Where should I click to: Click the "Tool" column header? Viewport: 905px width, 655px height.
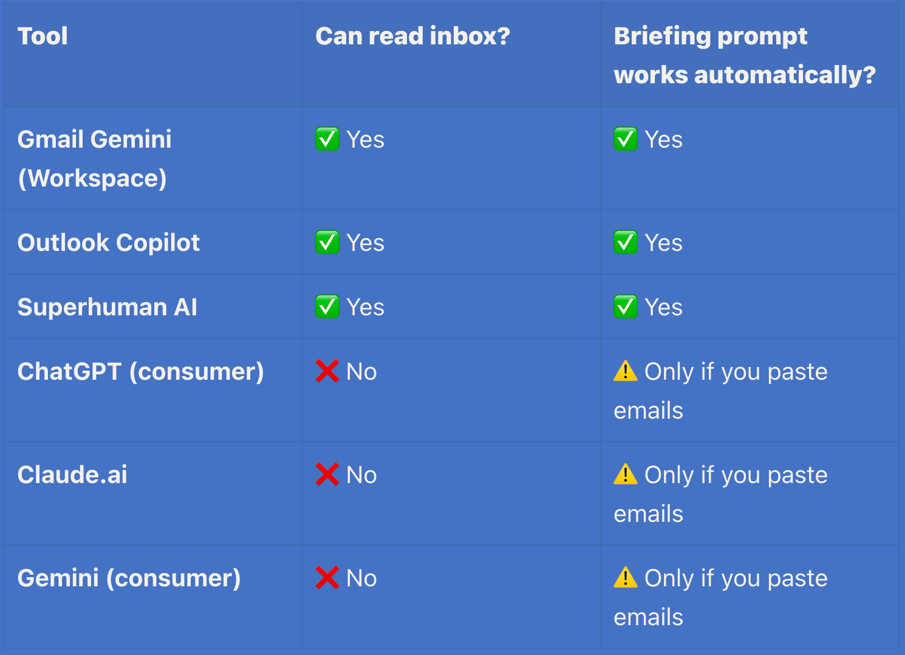pos(43,36)
